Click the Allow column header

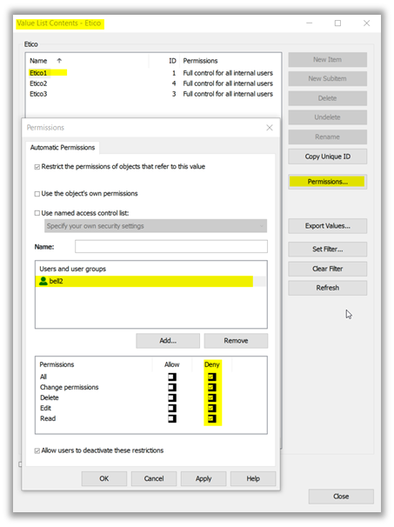coord(172,364)
